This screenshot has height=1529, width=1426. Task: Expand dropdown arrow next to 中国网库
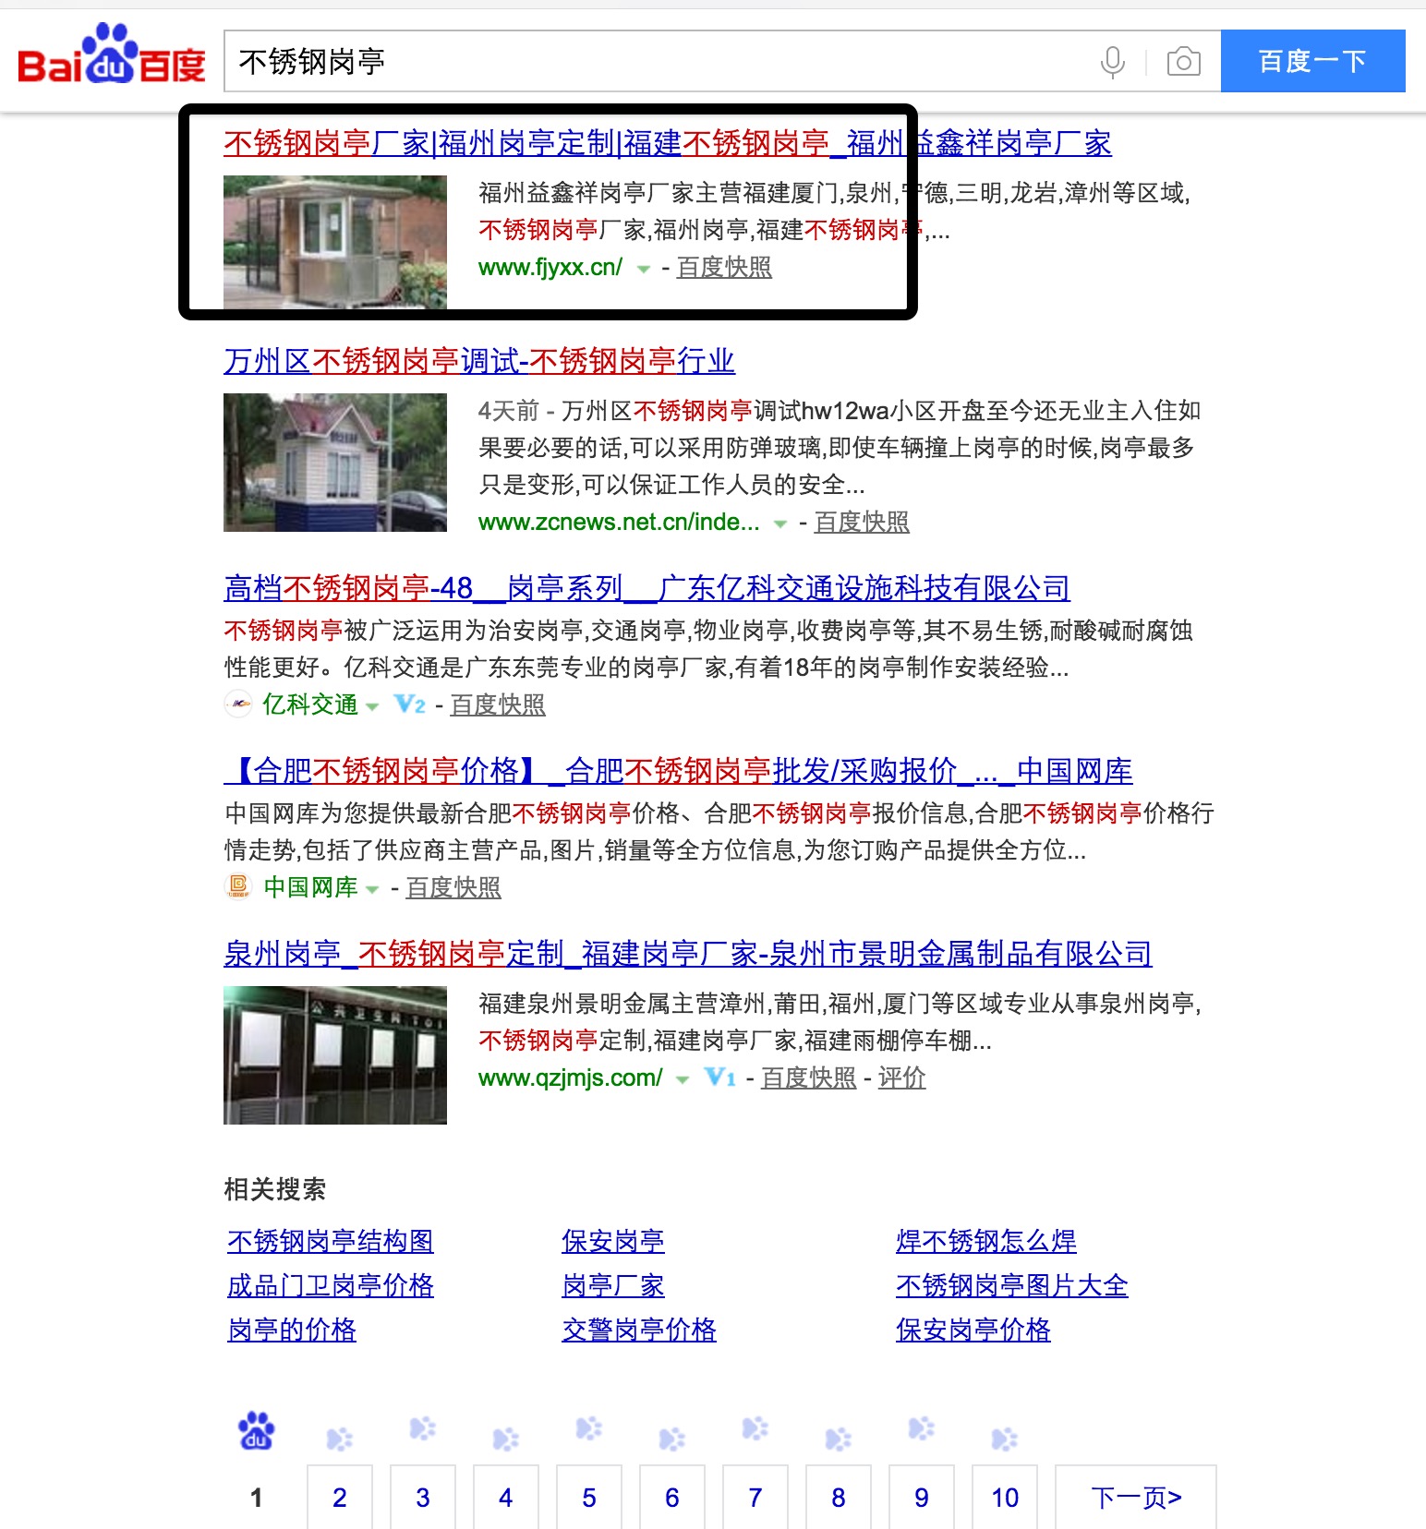pyautogui.click(x=372, y=889)
